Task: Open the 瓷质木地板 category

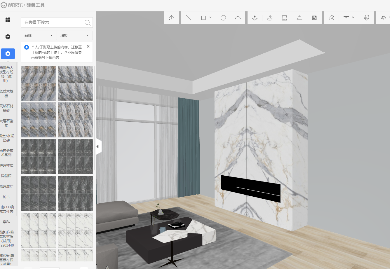Action: pos(6,94)
